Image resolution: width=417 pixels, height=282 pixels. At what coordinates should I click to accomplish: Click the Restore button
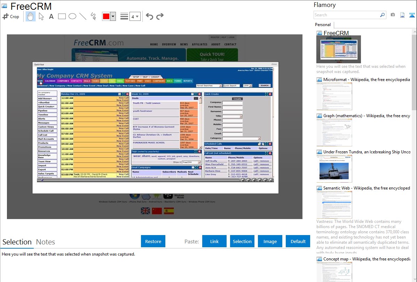(x=153, y=241)
